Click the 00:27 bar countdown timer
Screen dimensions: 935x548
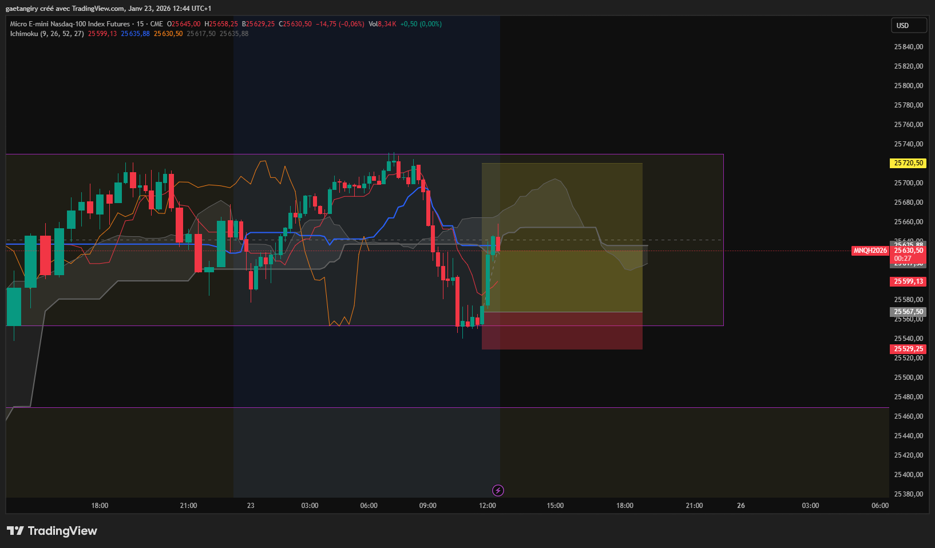tap(903, 259)
